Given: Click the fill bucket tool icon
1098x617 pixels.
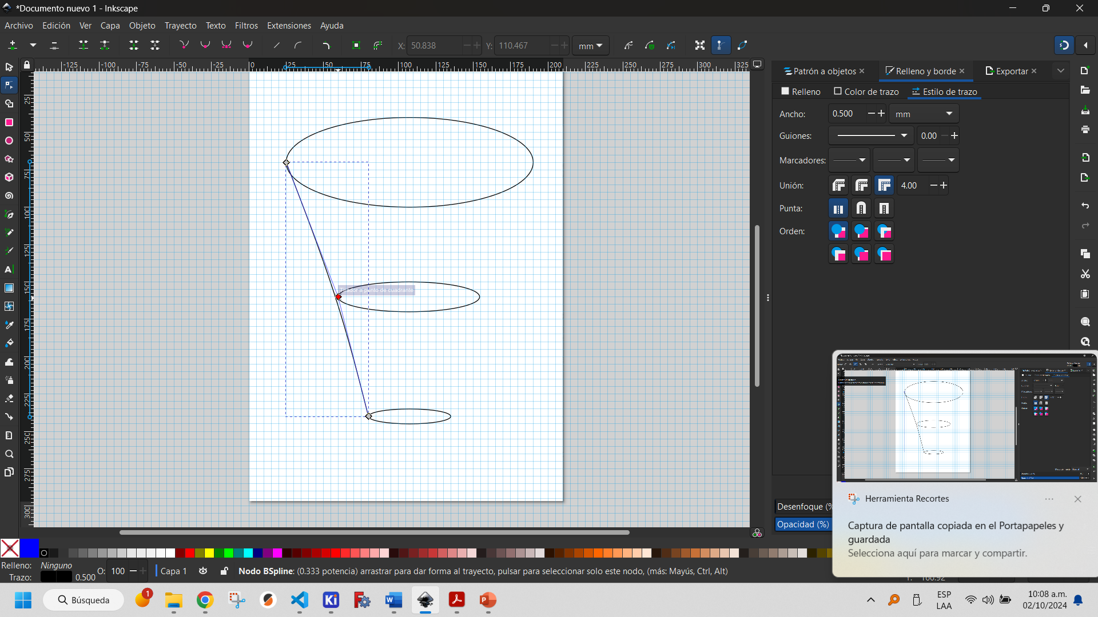Looking at the screenshot, I should click(x=9, y=343).
